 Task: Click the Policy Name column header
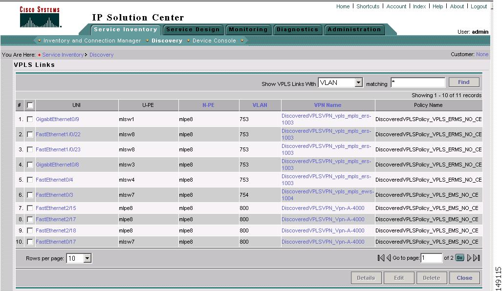pyautogui.click(x=428, y=105)
